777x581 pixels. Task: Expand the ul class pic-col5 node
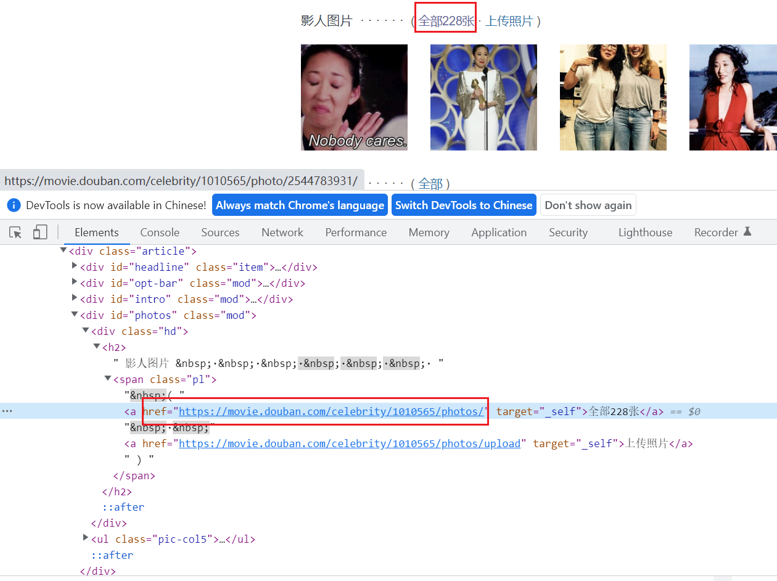coord(86,538)
